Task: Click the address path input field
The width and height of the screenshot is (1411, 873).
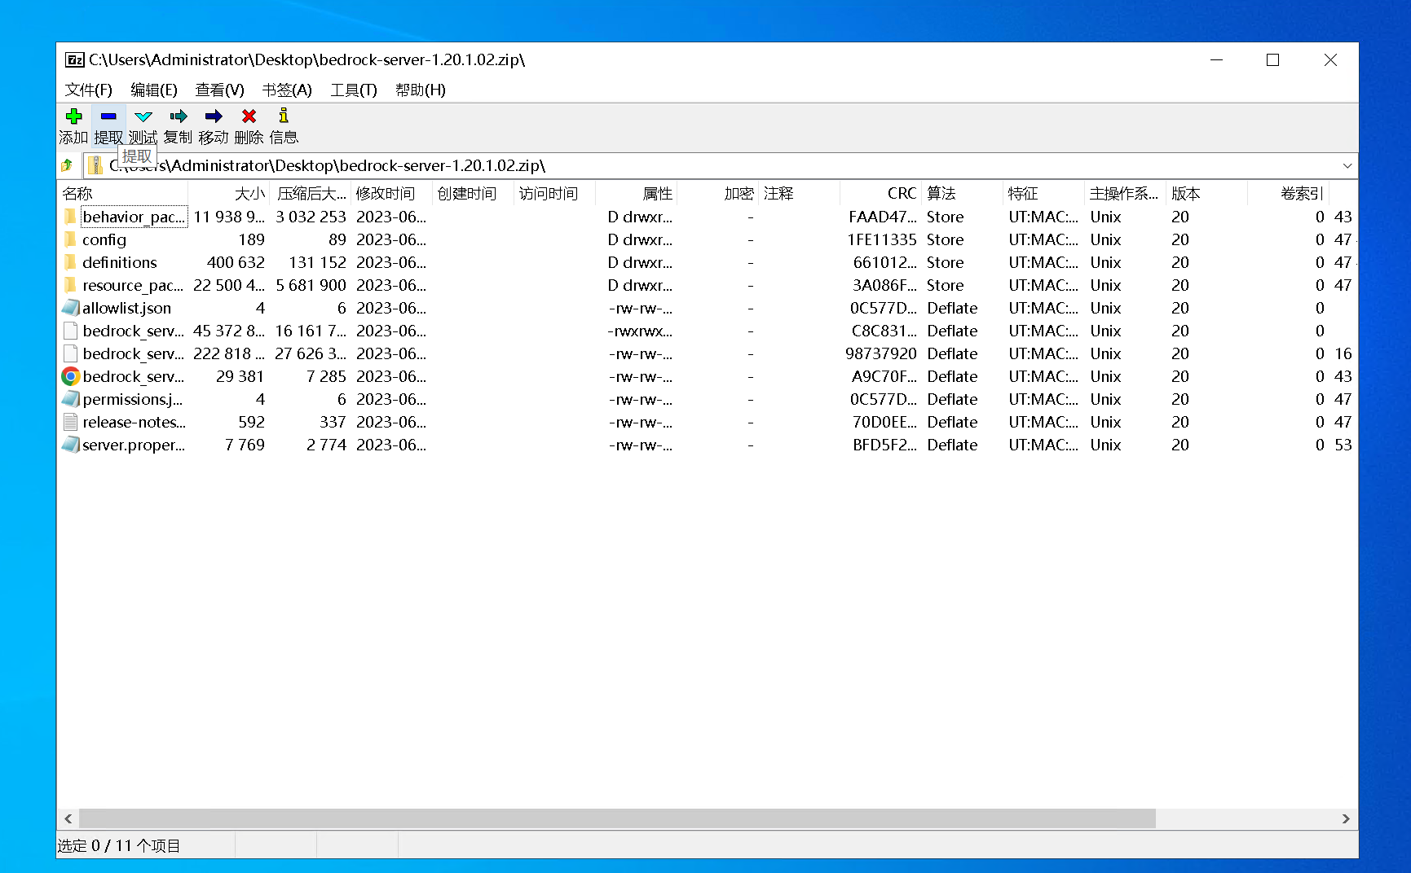Action: (x=717, y=166)
